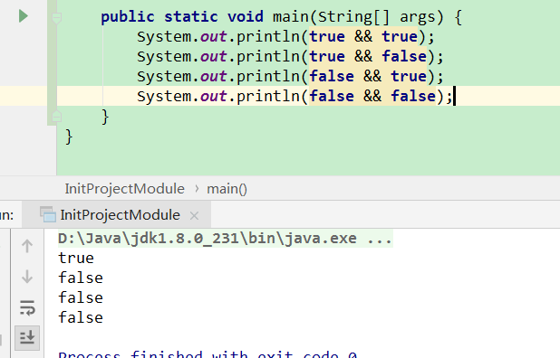Collapse main method with top fold marker

(56, 17)
